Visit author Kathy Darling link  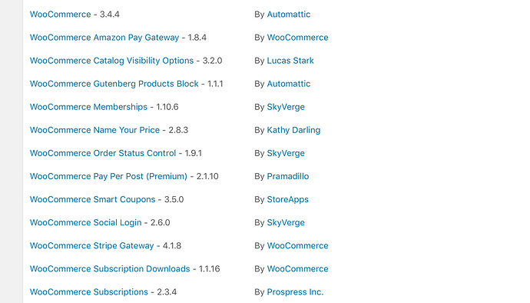(293, 130)
